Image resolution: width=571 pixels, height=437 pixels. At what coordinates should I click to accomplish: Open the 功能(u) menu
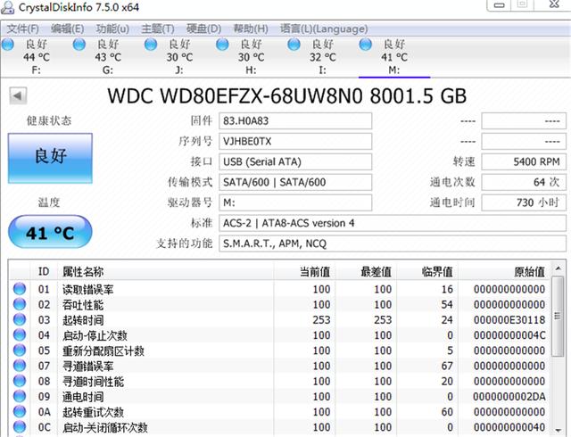(112, 29)
